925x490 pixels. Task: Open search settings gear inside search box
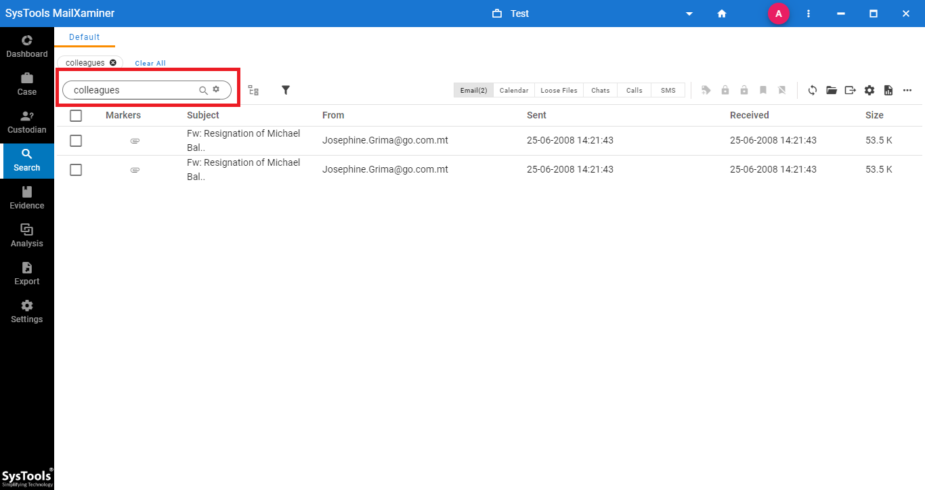(216, 89)
